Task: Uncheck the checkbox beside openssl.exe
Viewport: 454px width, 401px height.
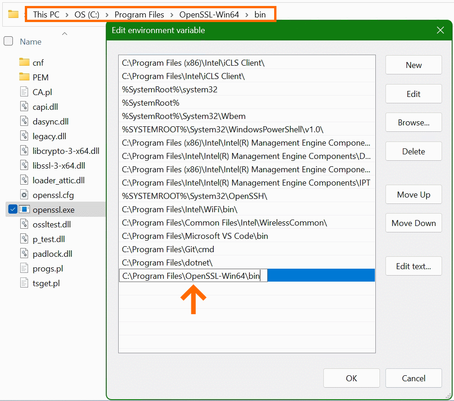Action: coord(13,209)
